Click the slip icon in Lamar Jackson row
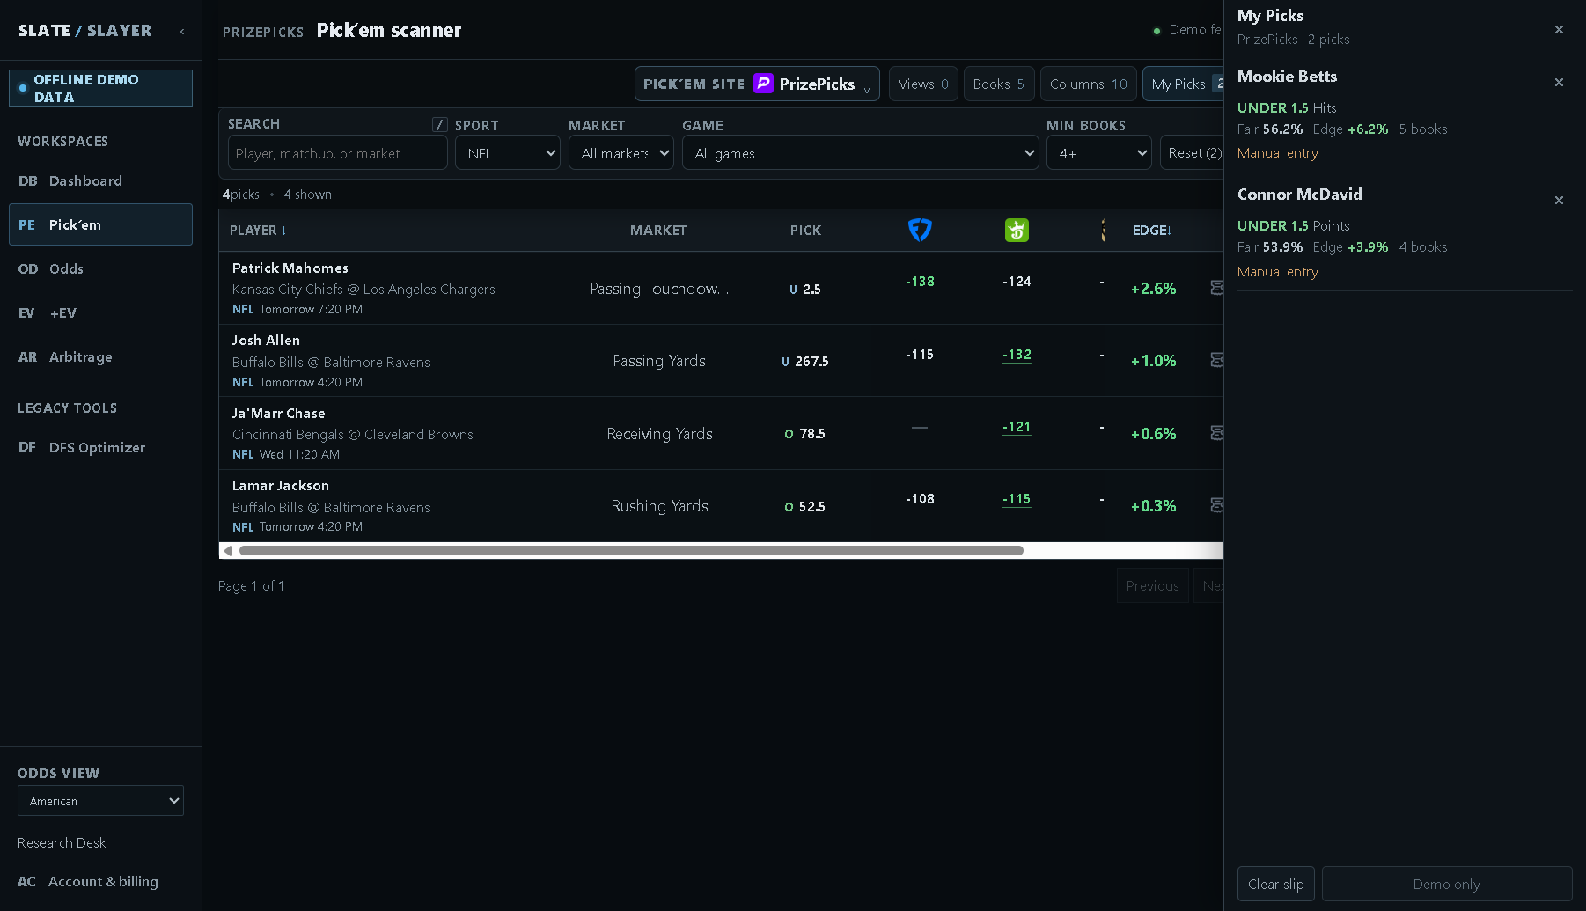The width and height of the screenshot is (1586, 911). click(x=1216, y=505)
